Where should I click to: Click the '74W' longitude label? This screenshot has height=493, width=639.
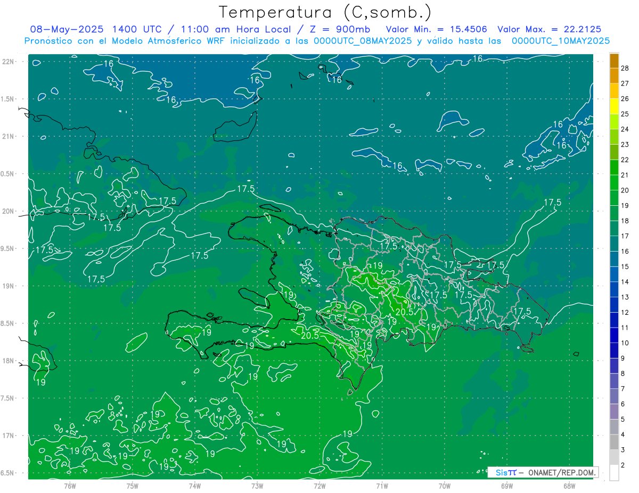(194, 486)
